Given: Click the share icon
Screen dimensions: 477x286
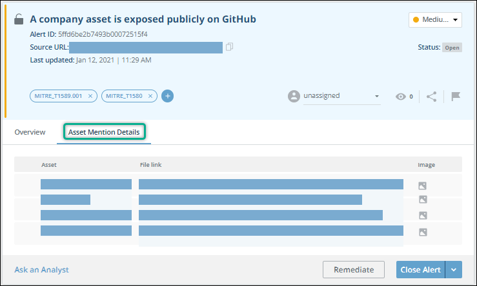Looking at the screenshot, I should [432, 97].
